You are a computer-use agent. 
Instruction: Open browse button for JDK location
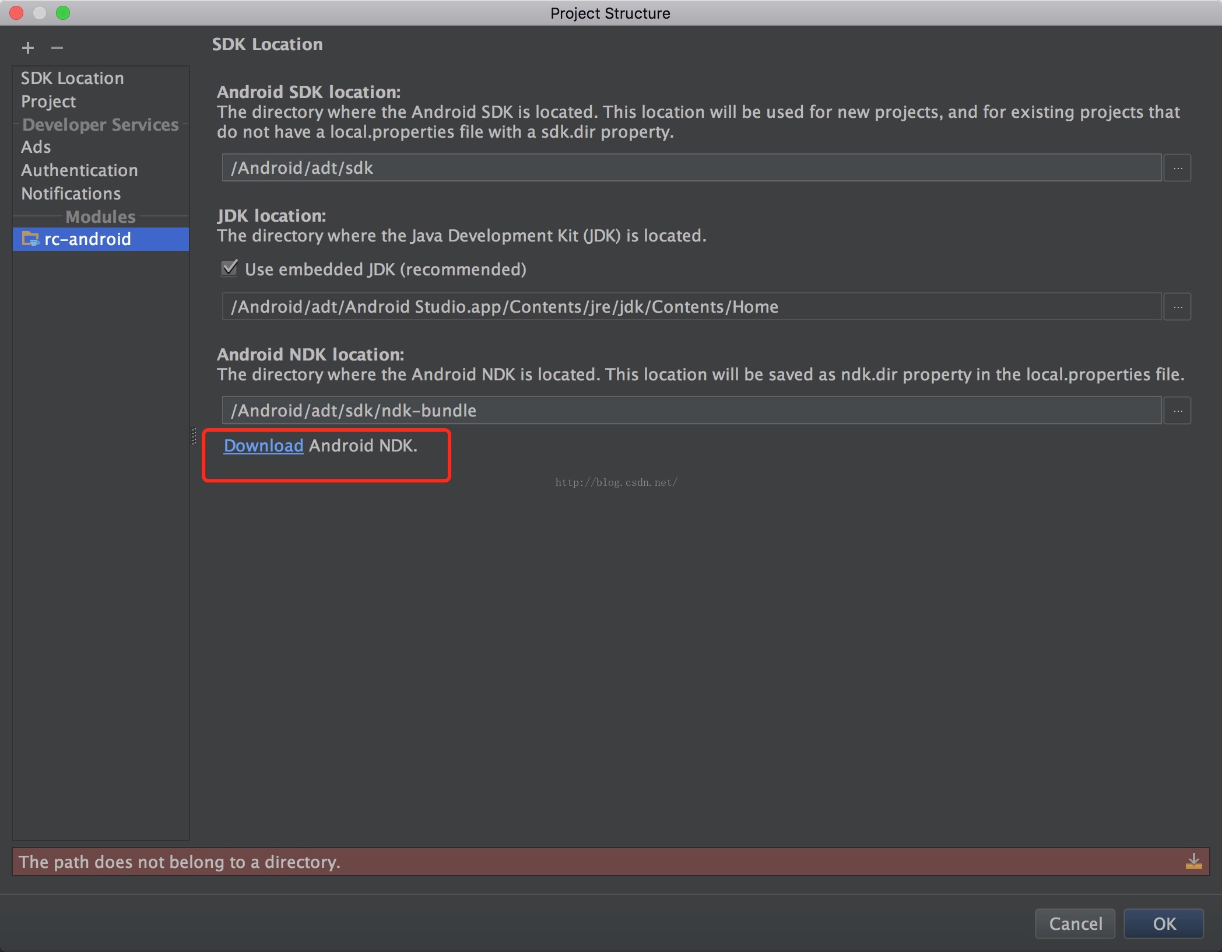[x=1178, y=307]
